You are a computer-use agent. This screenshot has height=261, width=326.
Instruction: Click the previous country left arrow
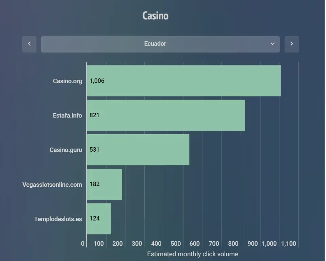click(x=29, y=44)
